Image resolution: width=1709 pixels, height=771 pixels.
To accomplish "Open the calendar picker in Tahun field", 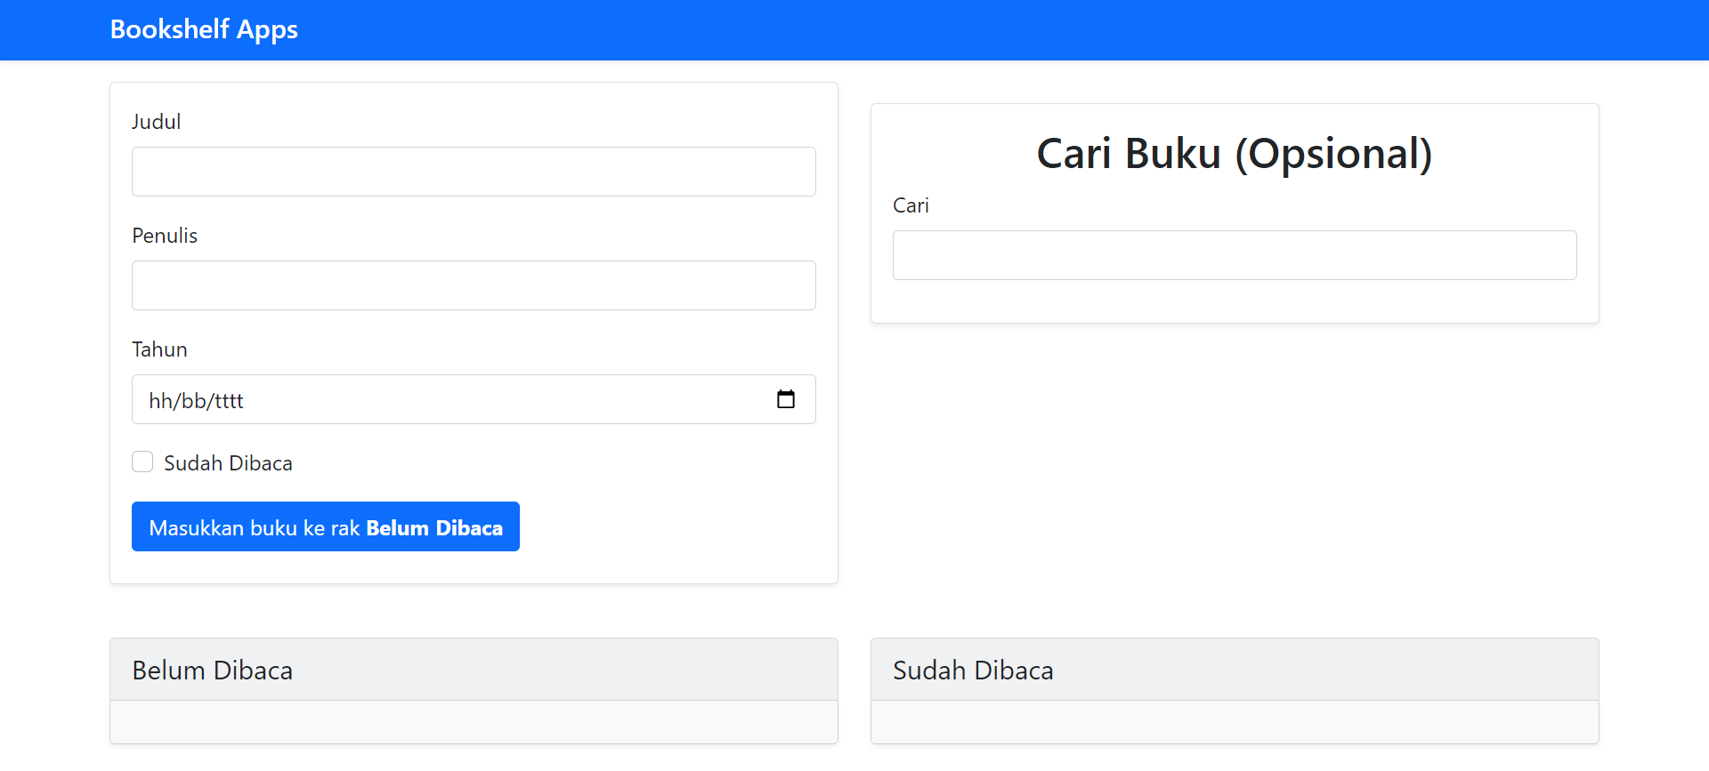I will 785,399.
